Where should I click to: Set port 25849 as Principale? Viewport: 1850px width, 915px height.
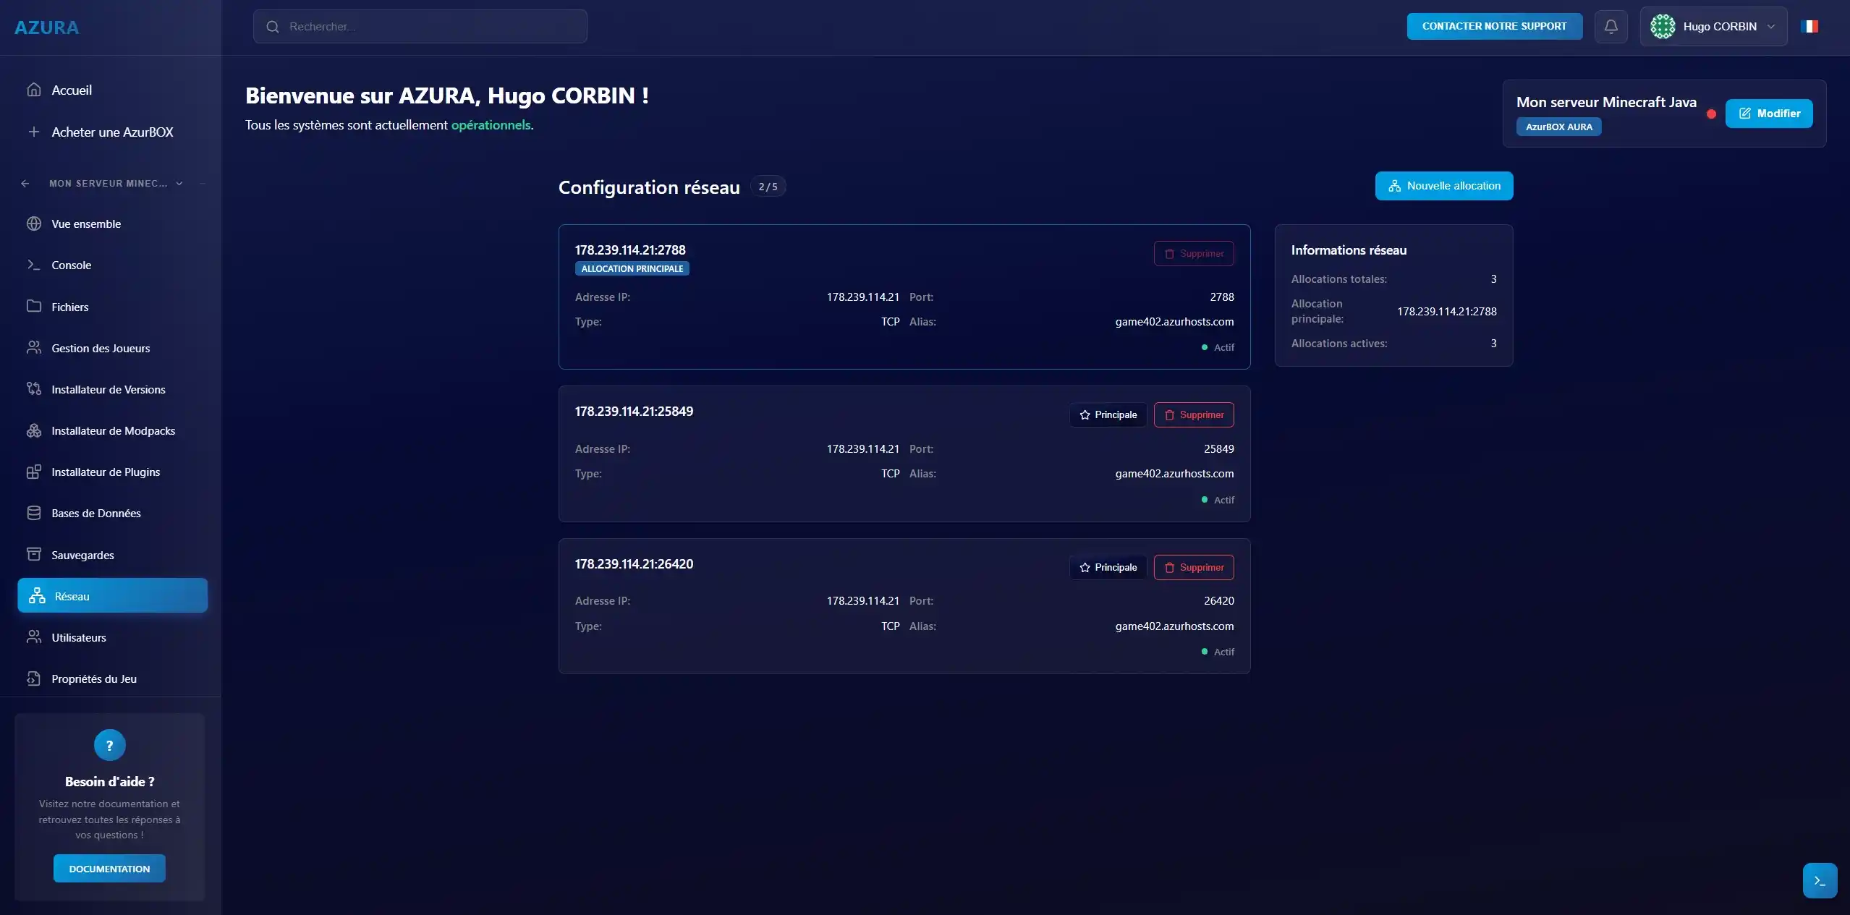pyautogui.click(x=1108, y=414)
